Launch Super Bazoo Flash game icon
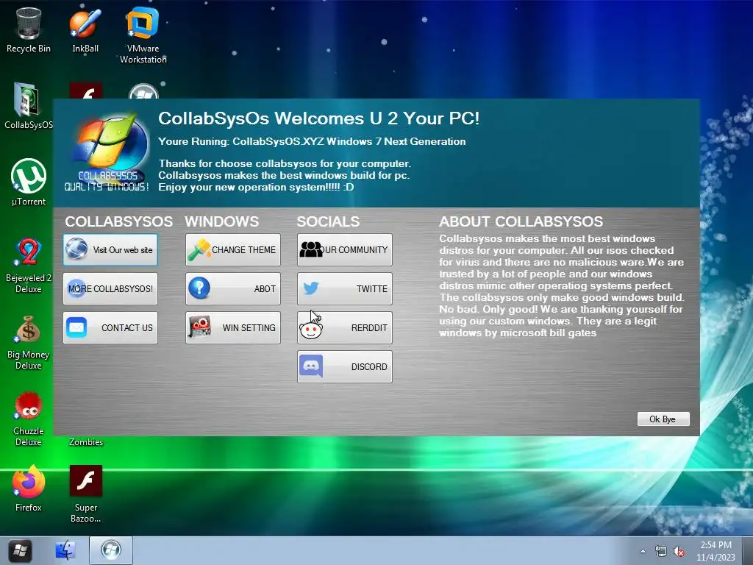 click(x=85, y=494)
